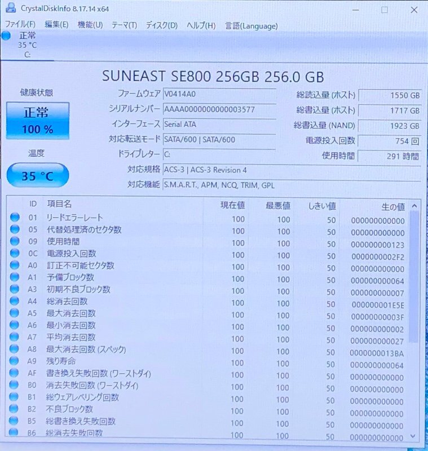Select raw value 0000000002F2
The width and height of the screenshot is (428, 451).
click(x=378, y=257)
